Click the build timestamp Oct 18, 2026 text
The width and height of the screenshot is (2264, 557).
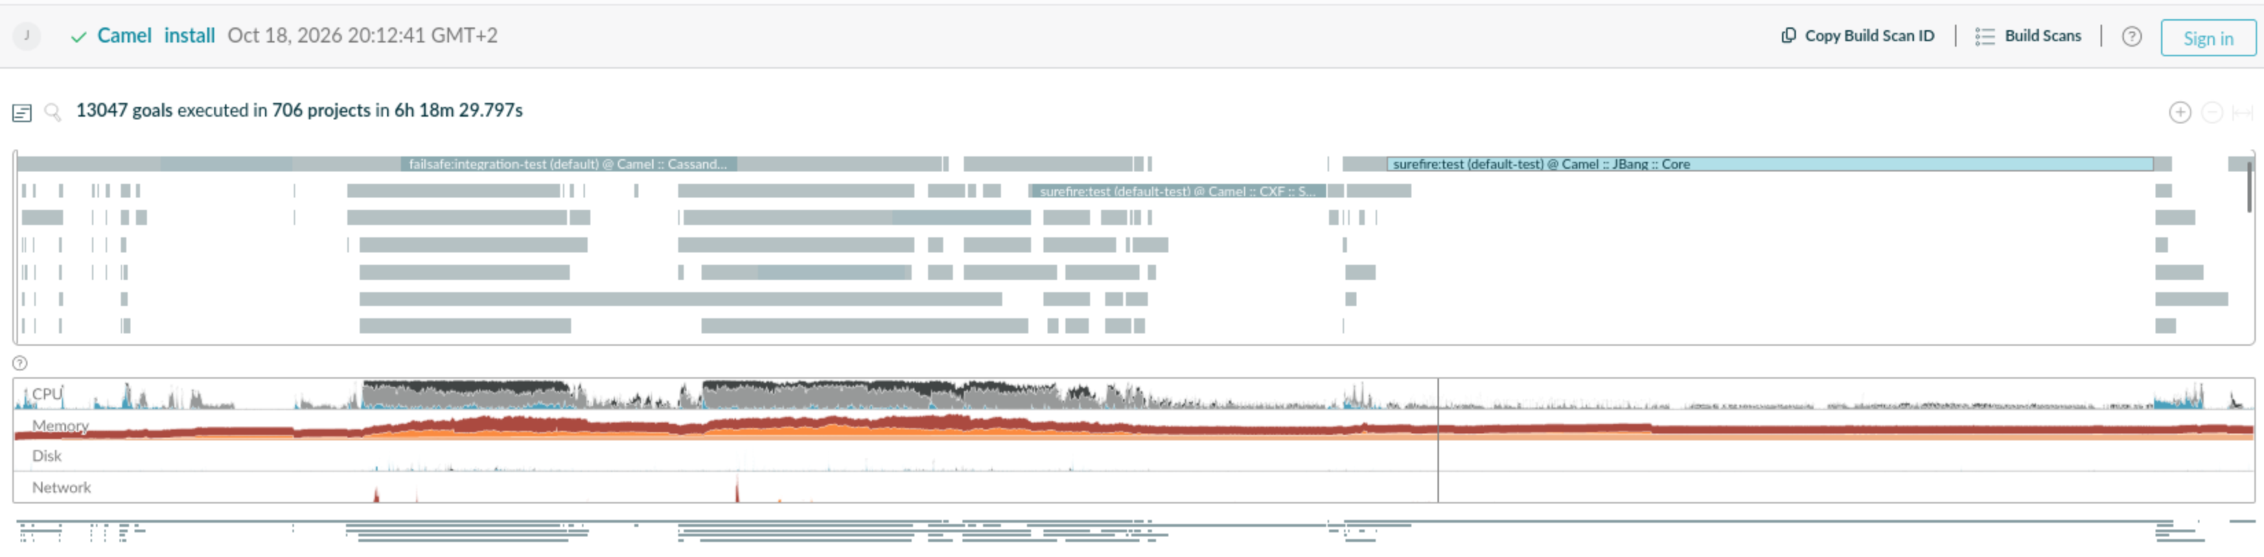[x=362, y=35]
